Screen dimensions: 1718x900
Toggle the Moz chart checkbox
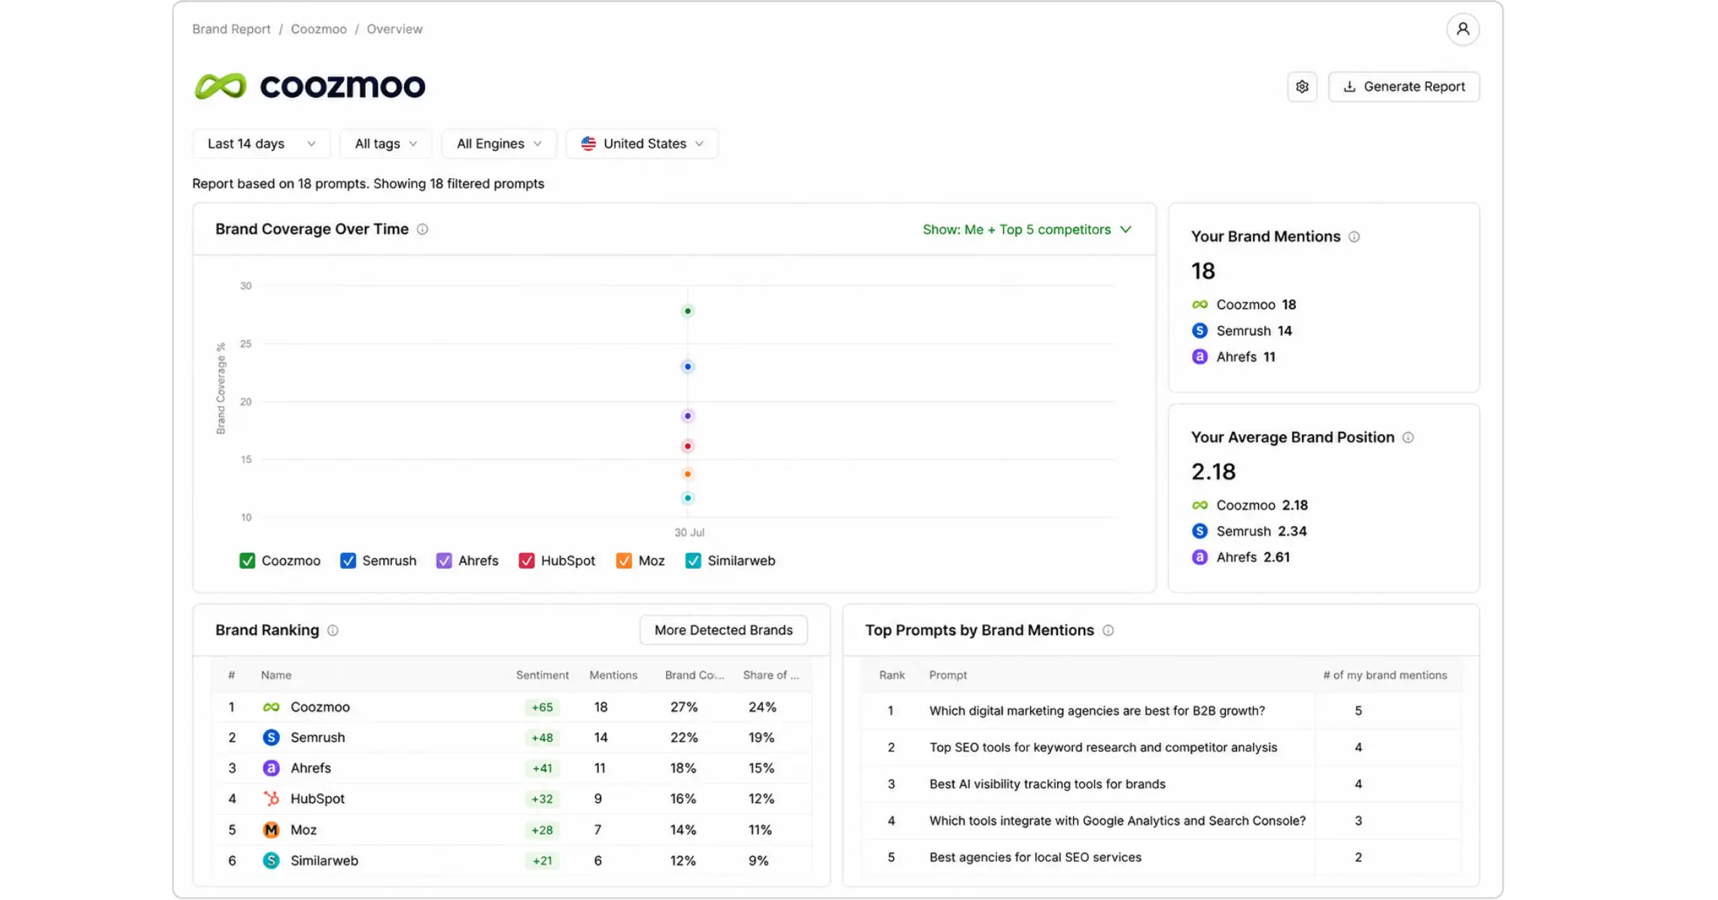click(624, 561)
